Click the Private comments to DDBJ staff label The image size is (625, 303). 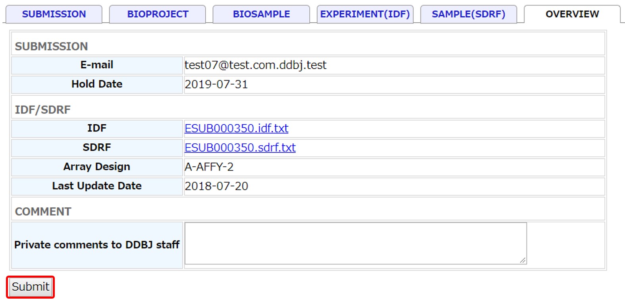click(97, 245)
